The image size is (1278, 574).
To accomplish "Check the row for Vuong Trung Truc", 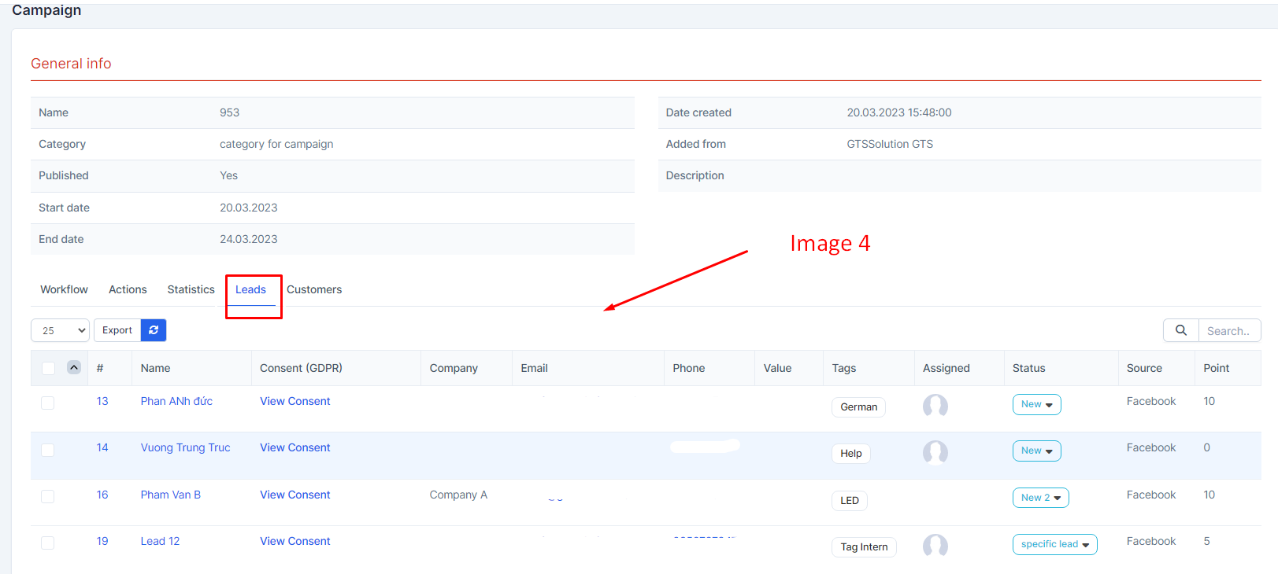I will [x=48, y=450].
